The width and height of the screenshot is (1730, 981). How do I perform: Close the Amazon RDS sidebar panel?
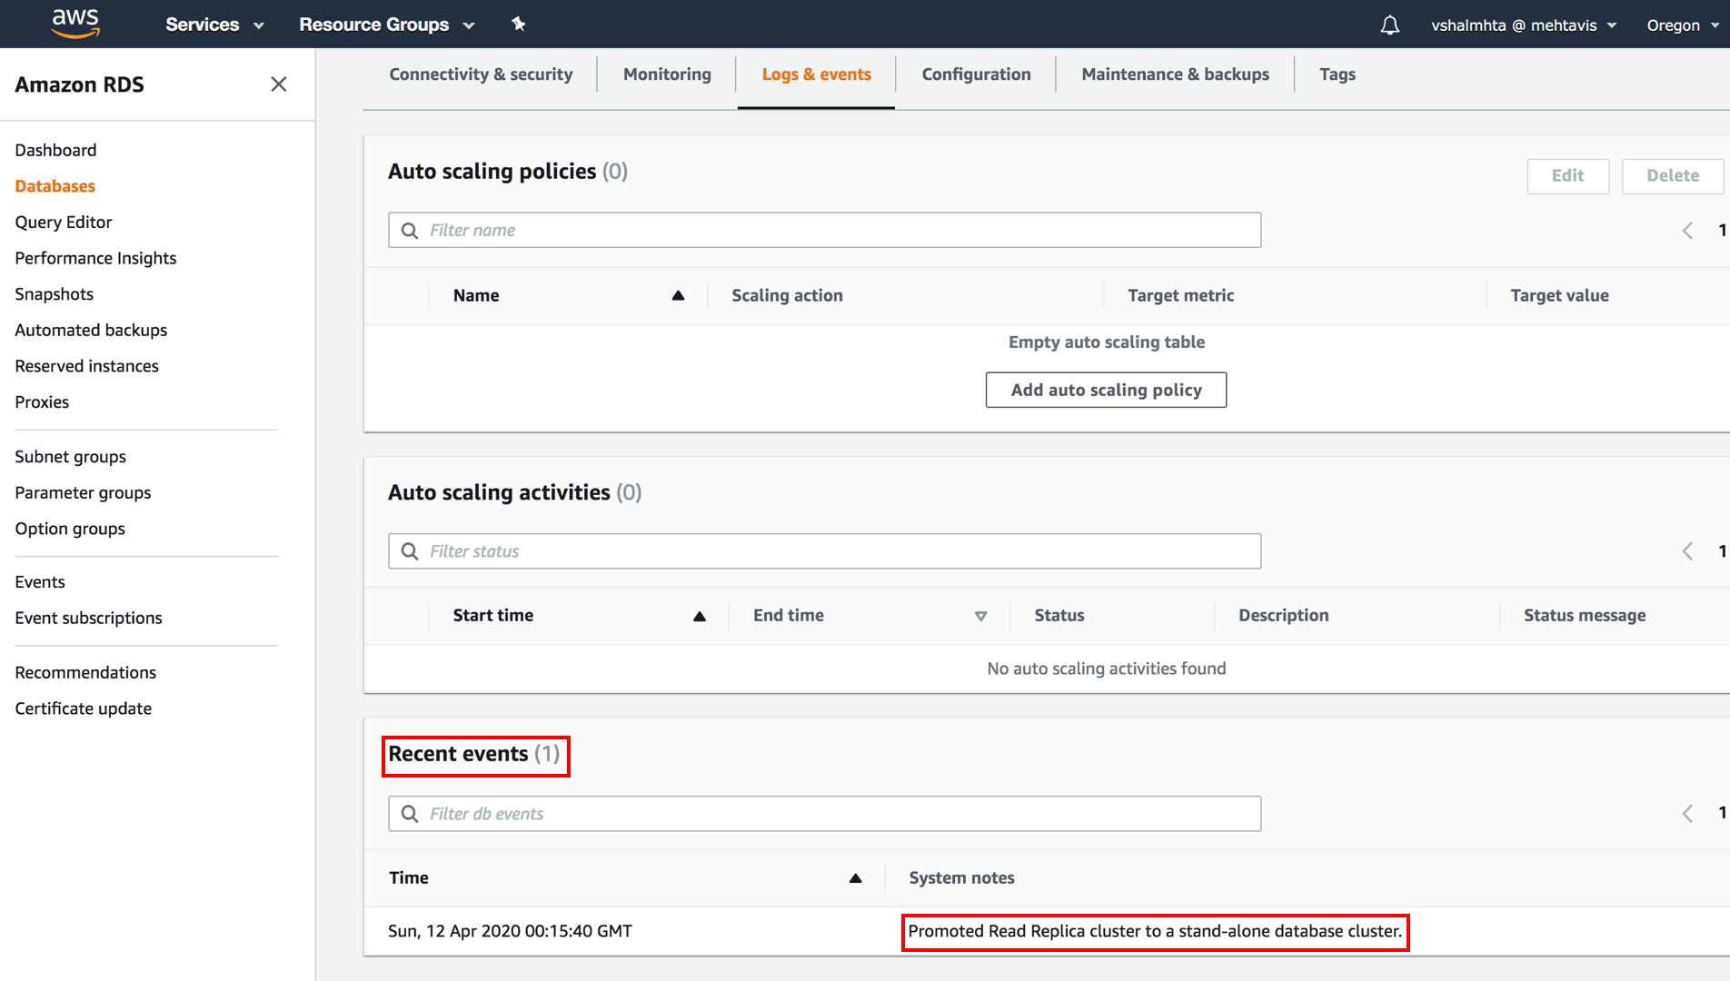click(279, 84)
